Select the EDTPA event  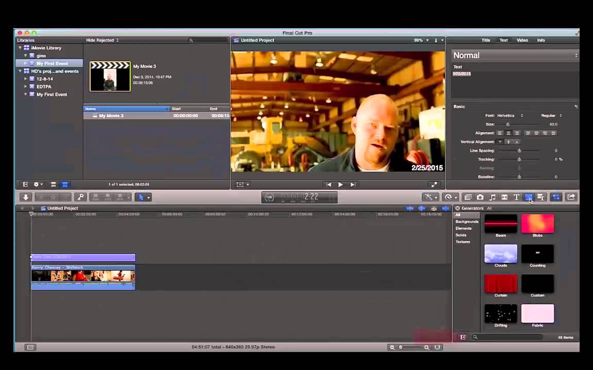[x=44, y=87]
